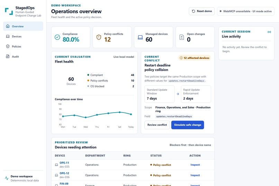
Task: Click the gray OS blocked legend dot
Action: (88, 86)
